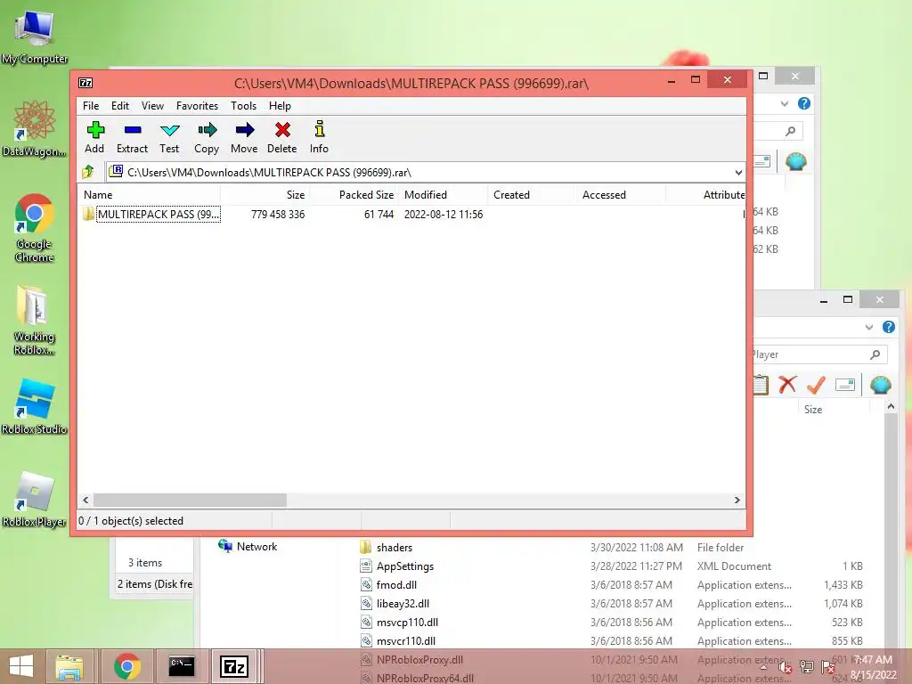Screen dimensions: 912x684
Task: Expand ribbon chevron in upper Explorer window
Action: point(785,104)
